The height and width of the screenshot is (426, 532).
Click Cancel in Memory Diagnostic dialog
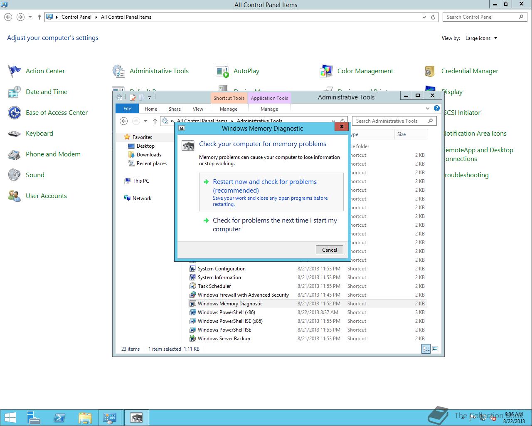pyautogui.click(x=330, y=250)
